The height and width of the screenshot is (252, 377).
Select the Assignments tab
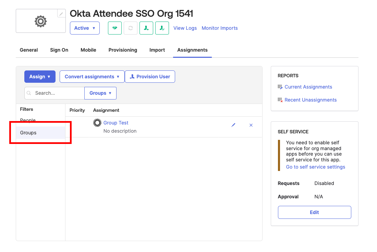pyautogui.click(x=192, y=50)
